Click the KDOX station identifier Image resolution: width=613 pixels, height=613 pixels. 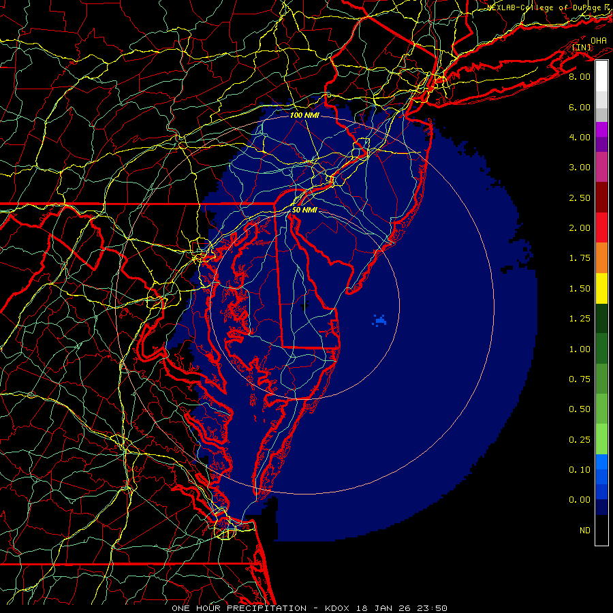[x=339, y=608]
